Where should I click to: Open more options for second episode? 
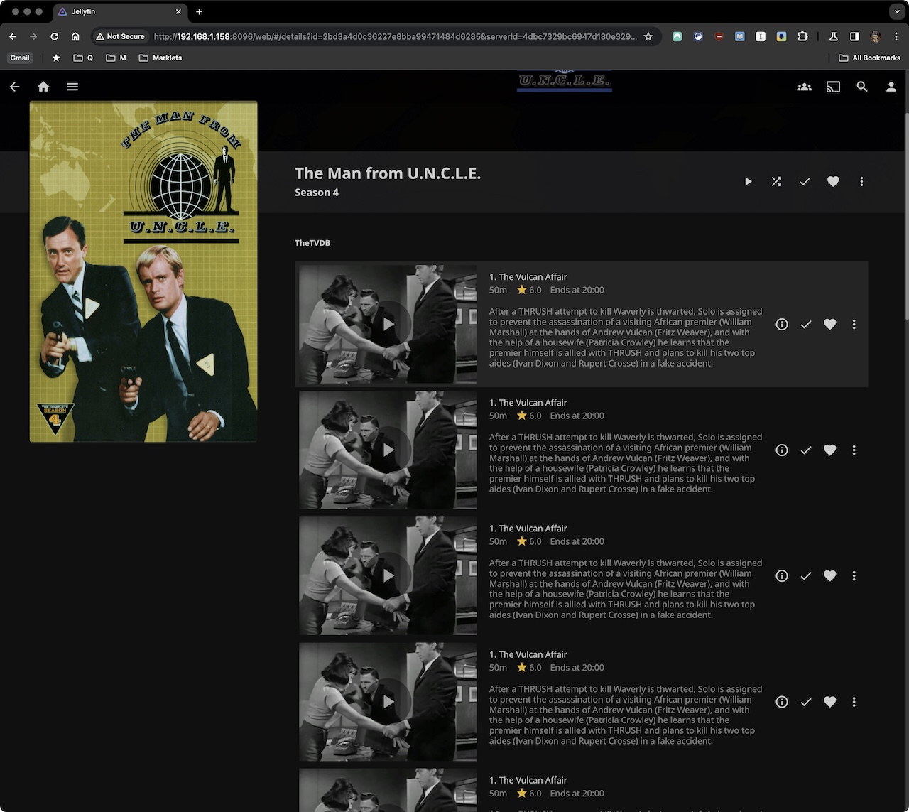(x=854, y=450)
